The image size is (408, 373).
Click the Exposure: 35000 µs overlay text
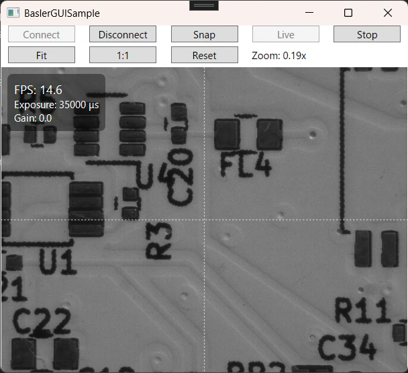(x=56, y=105)
